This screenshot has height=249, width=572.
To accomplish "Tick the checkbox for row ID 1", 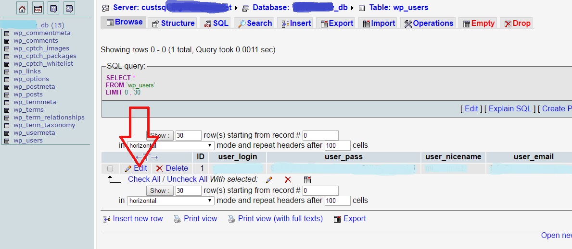I will (110, 168).
